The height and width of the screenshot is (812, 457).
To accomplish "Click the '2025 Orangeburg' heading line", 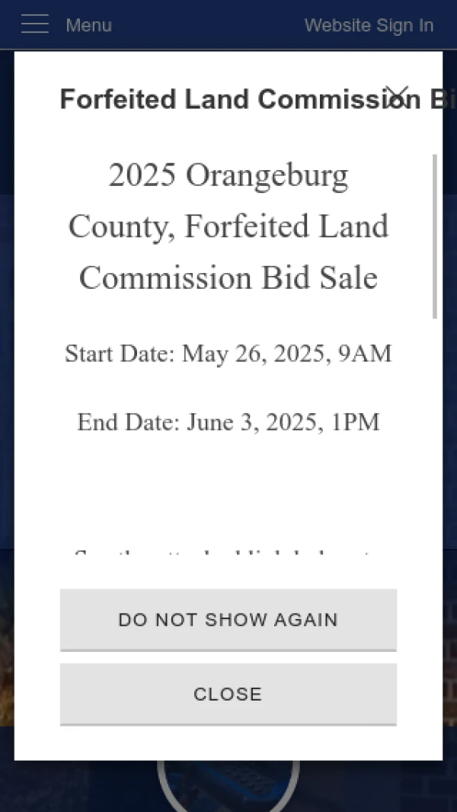I will (228, 175).
